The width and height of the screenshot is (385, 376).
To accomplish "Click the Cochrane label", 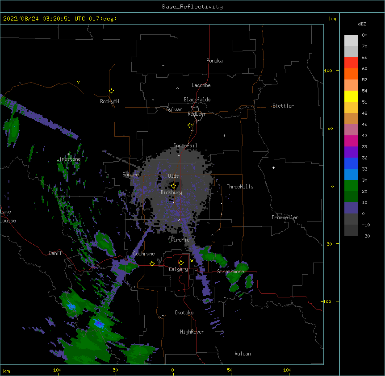I will 144,254.
